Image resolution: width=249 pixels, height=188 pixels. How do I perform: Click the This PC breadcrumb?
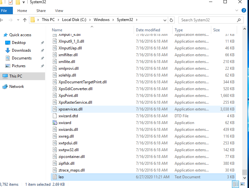pyautogui.click(x=48, y=20)
